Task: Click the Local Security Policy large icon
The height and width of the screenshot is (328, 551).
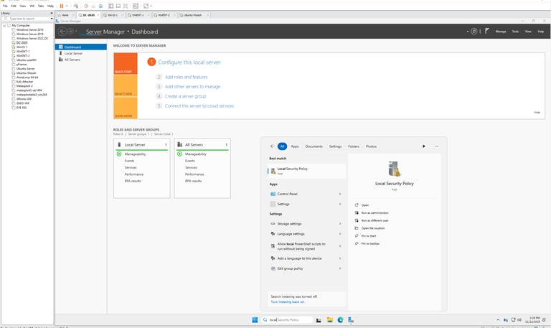Action: coord(395,169)
